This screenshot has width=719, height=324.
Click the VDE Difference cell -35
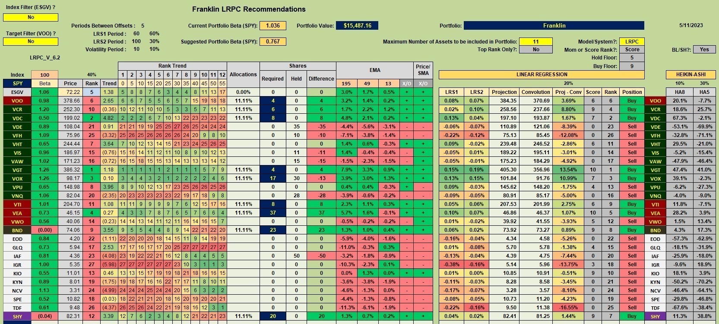pos(321,127)
